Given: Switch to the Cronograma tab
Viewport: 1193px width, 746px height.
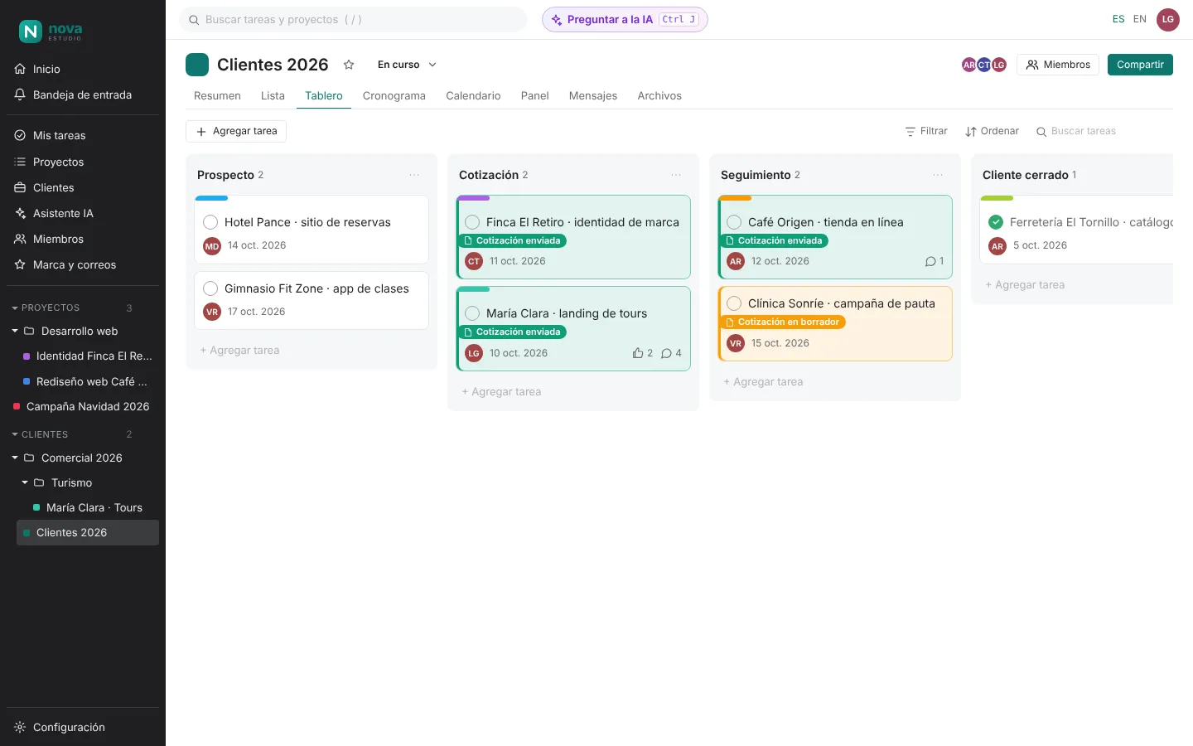Looking at the screenshot, I should (x=394, y=96).
